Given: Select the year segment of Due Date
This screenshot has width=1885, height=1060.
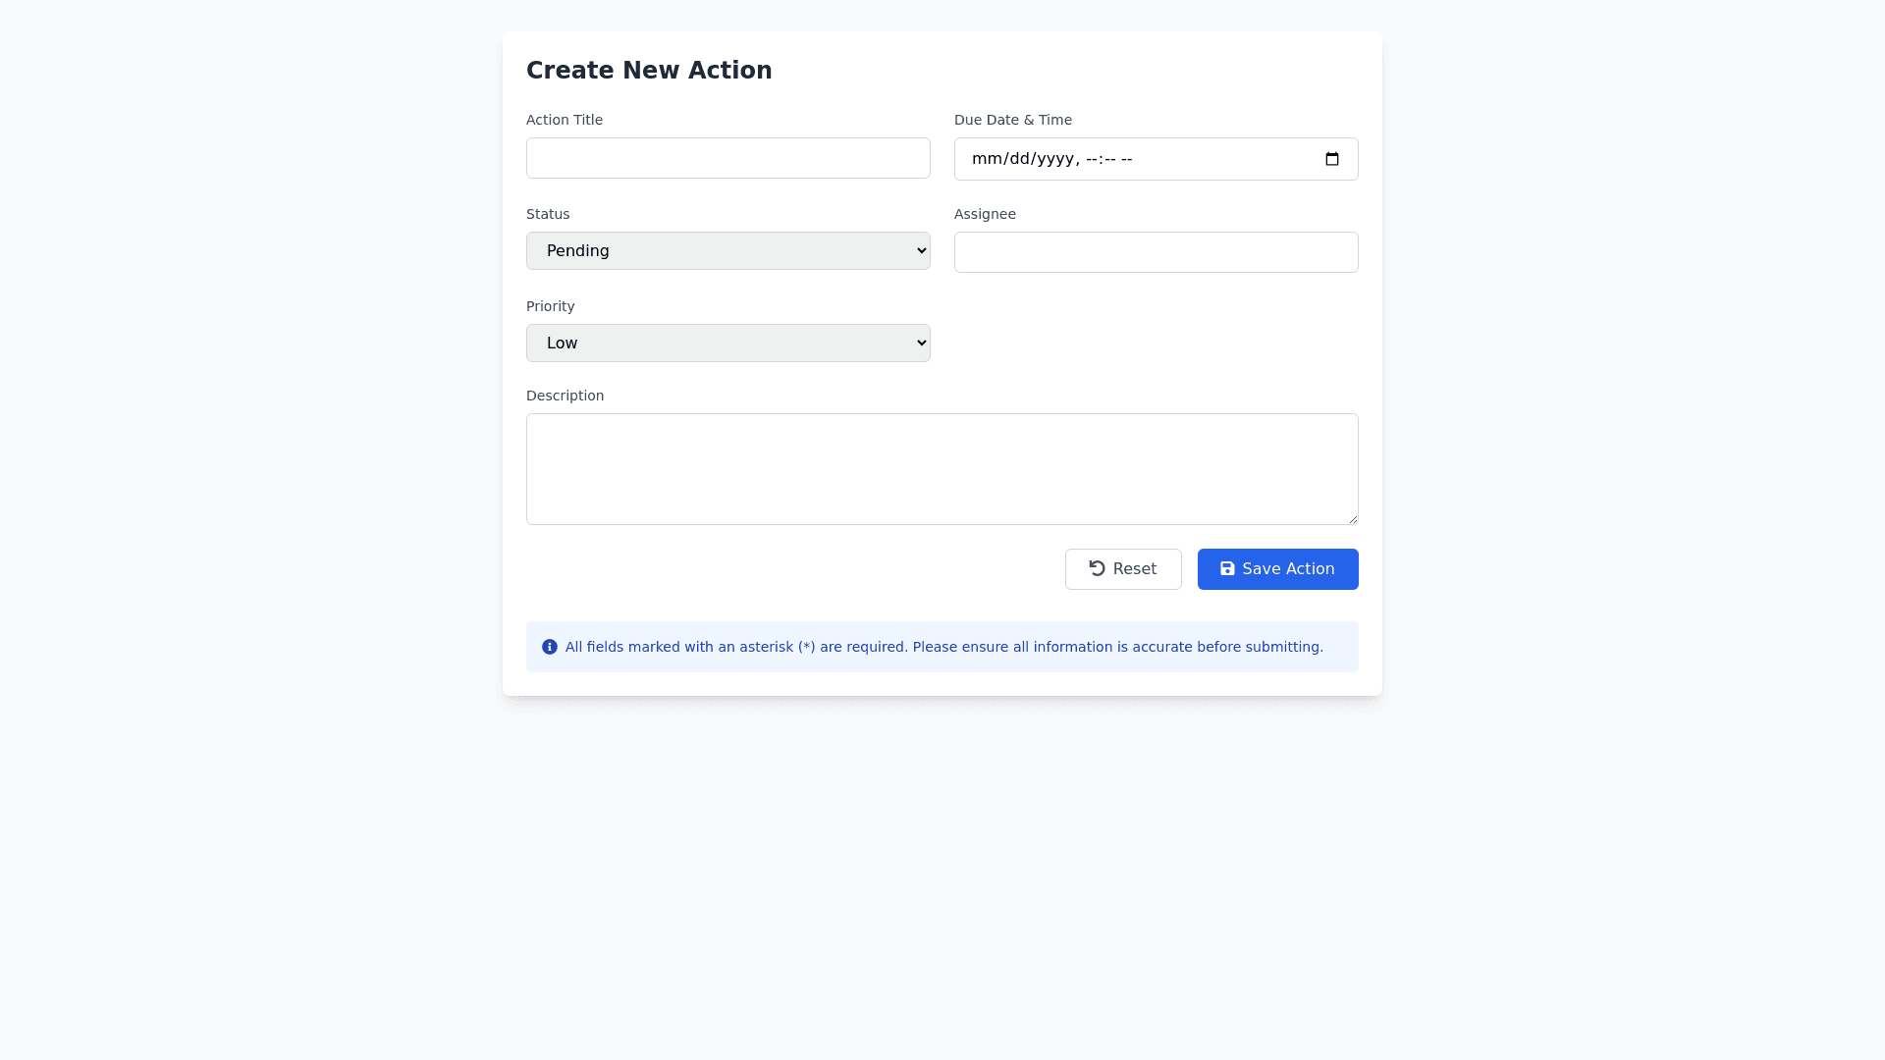Looking at the screenshot, I should coord(1055,159).
